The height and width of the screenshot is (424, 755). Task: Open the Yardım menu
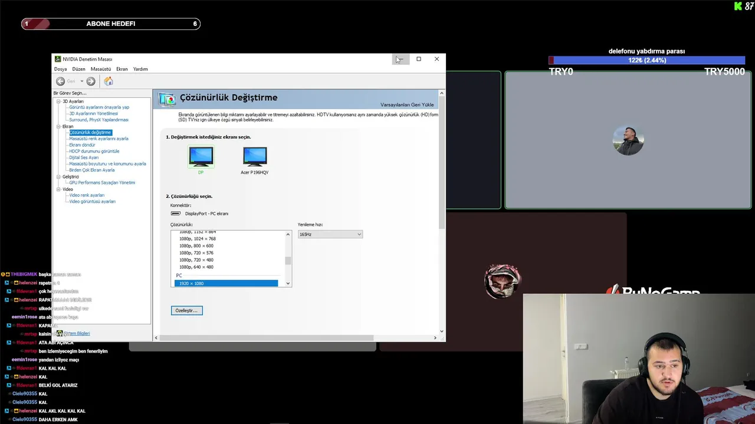140,69
